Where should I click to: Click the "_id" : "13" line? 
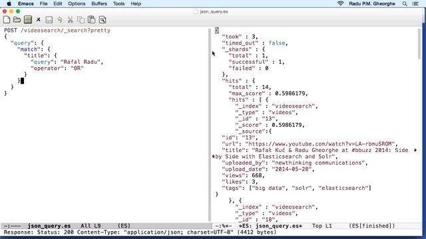pyautogui.click(x=256, y=119)
